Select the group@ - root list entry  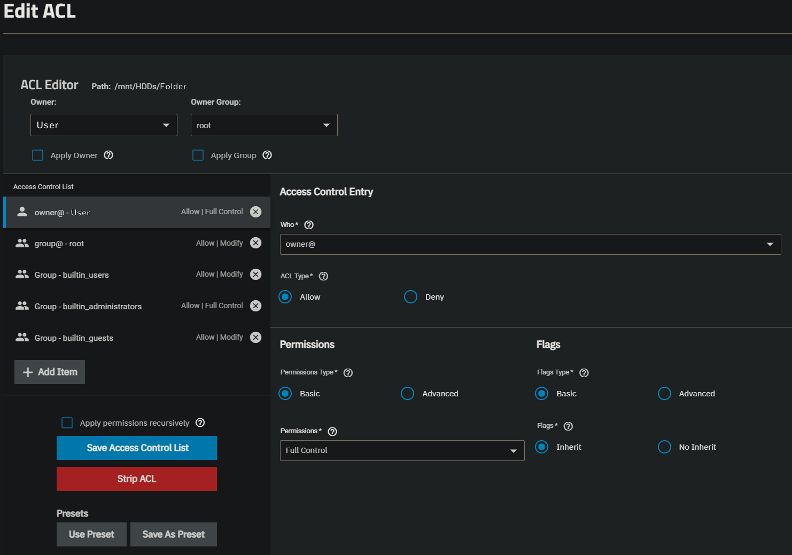(137, 243)
